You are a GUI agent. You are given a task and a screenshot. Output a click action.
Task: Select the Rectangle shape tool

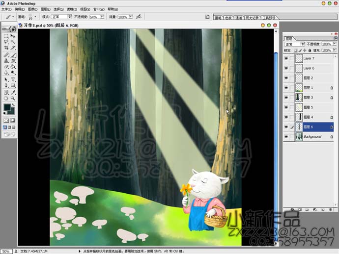point(13,85)
